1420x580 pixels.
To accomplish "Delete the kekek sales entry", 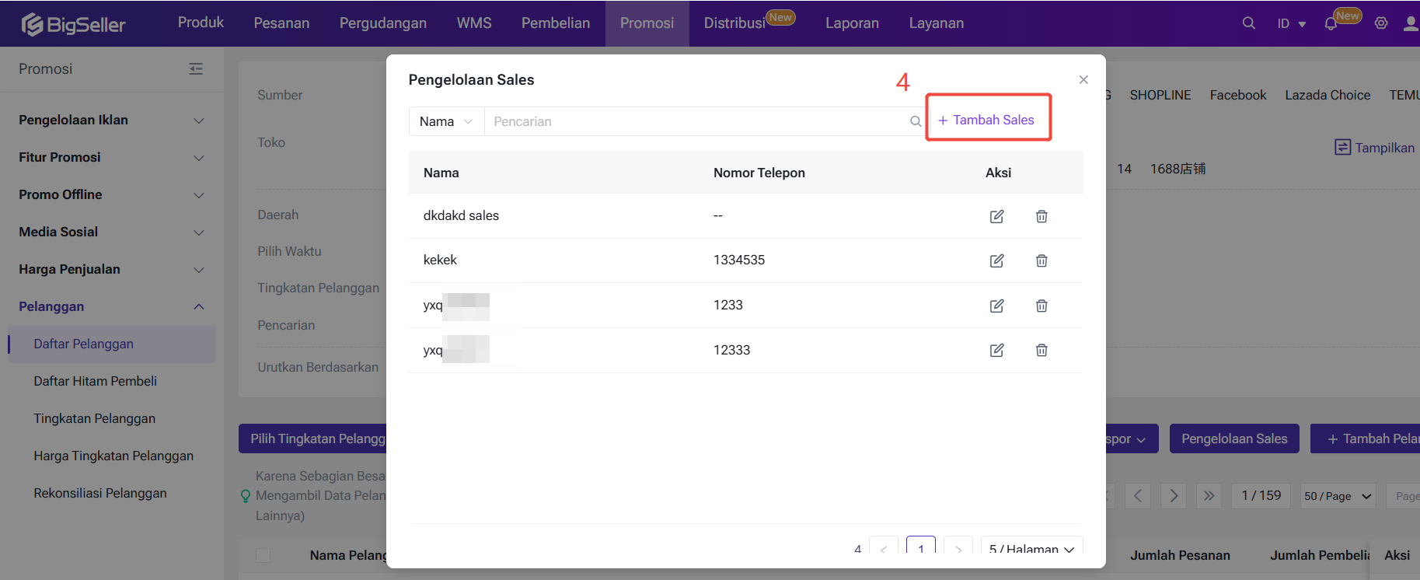I will click(1041, 260).
